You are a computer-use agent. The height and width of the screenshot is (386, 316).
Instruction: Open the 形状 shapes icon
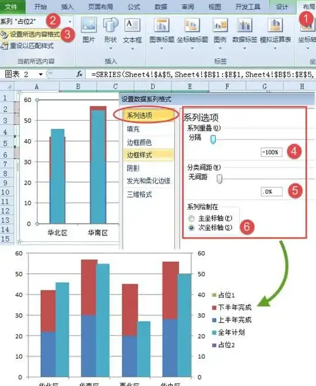(111, 25)
